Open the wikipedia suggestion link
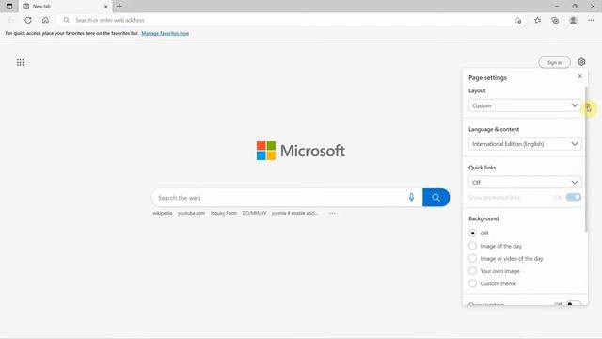This screenshot has width=602, height=339. pos(163,213)
